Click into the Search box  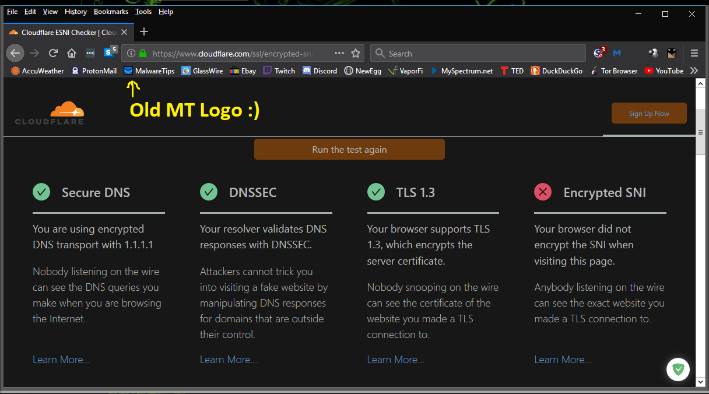(x=478, y=53)
